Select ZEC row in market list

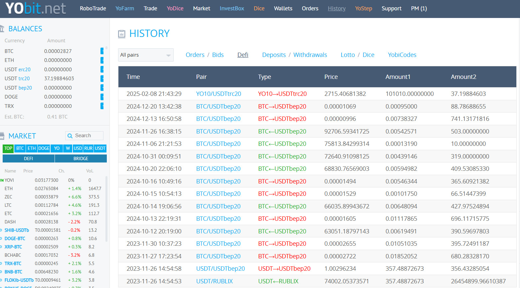[x=53, y=197]
